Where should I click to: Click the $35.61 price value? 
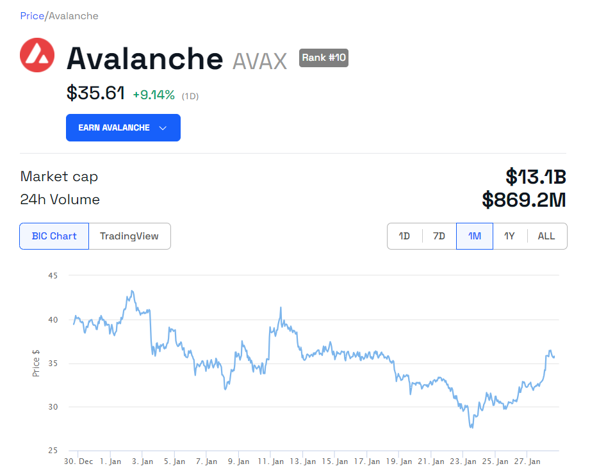(x=95, y=93)
